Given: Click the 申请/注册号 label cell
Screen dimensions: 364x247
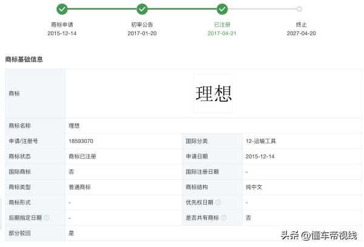Looking at the screenshot, I should pyautogui.click(x=35, y=141).
